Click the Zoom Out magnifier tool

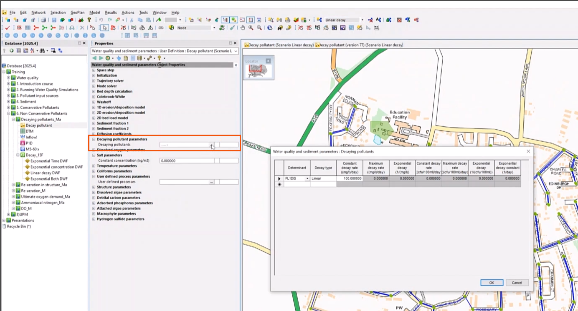[258, 28]
